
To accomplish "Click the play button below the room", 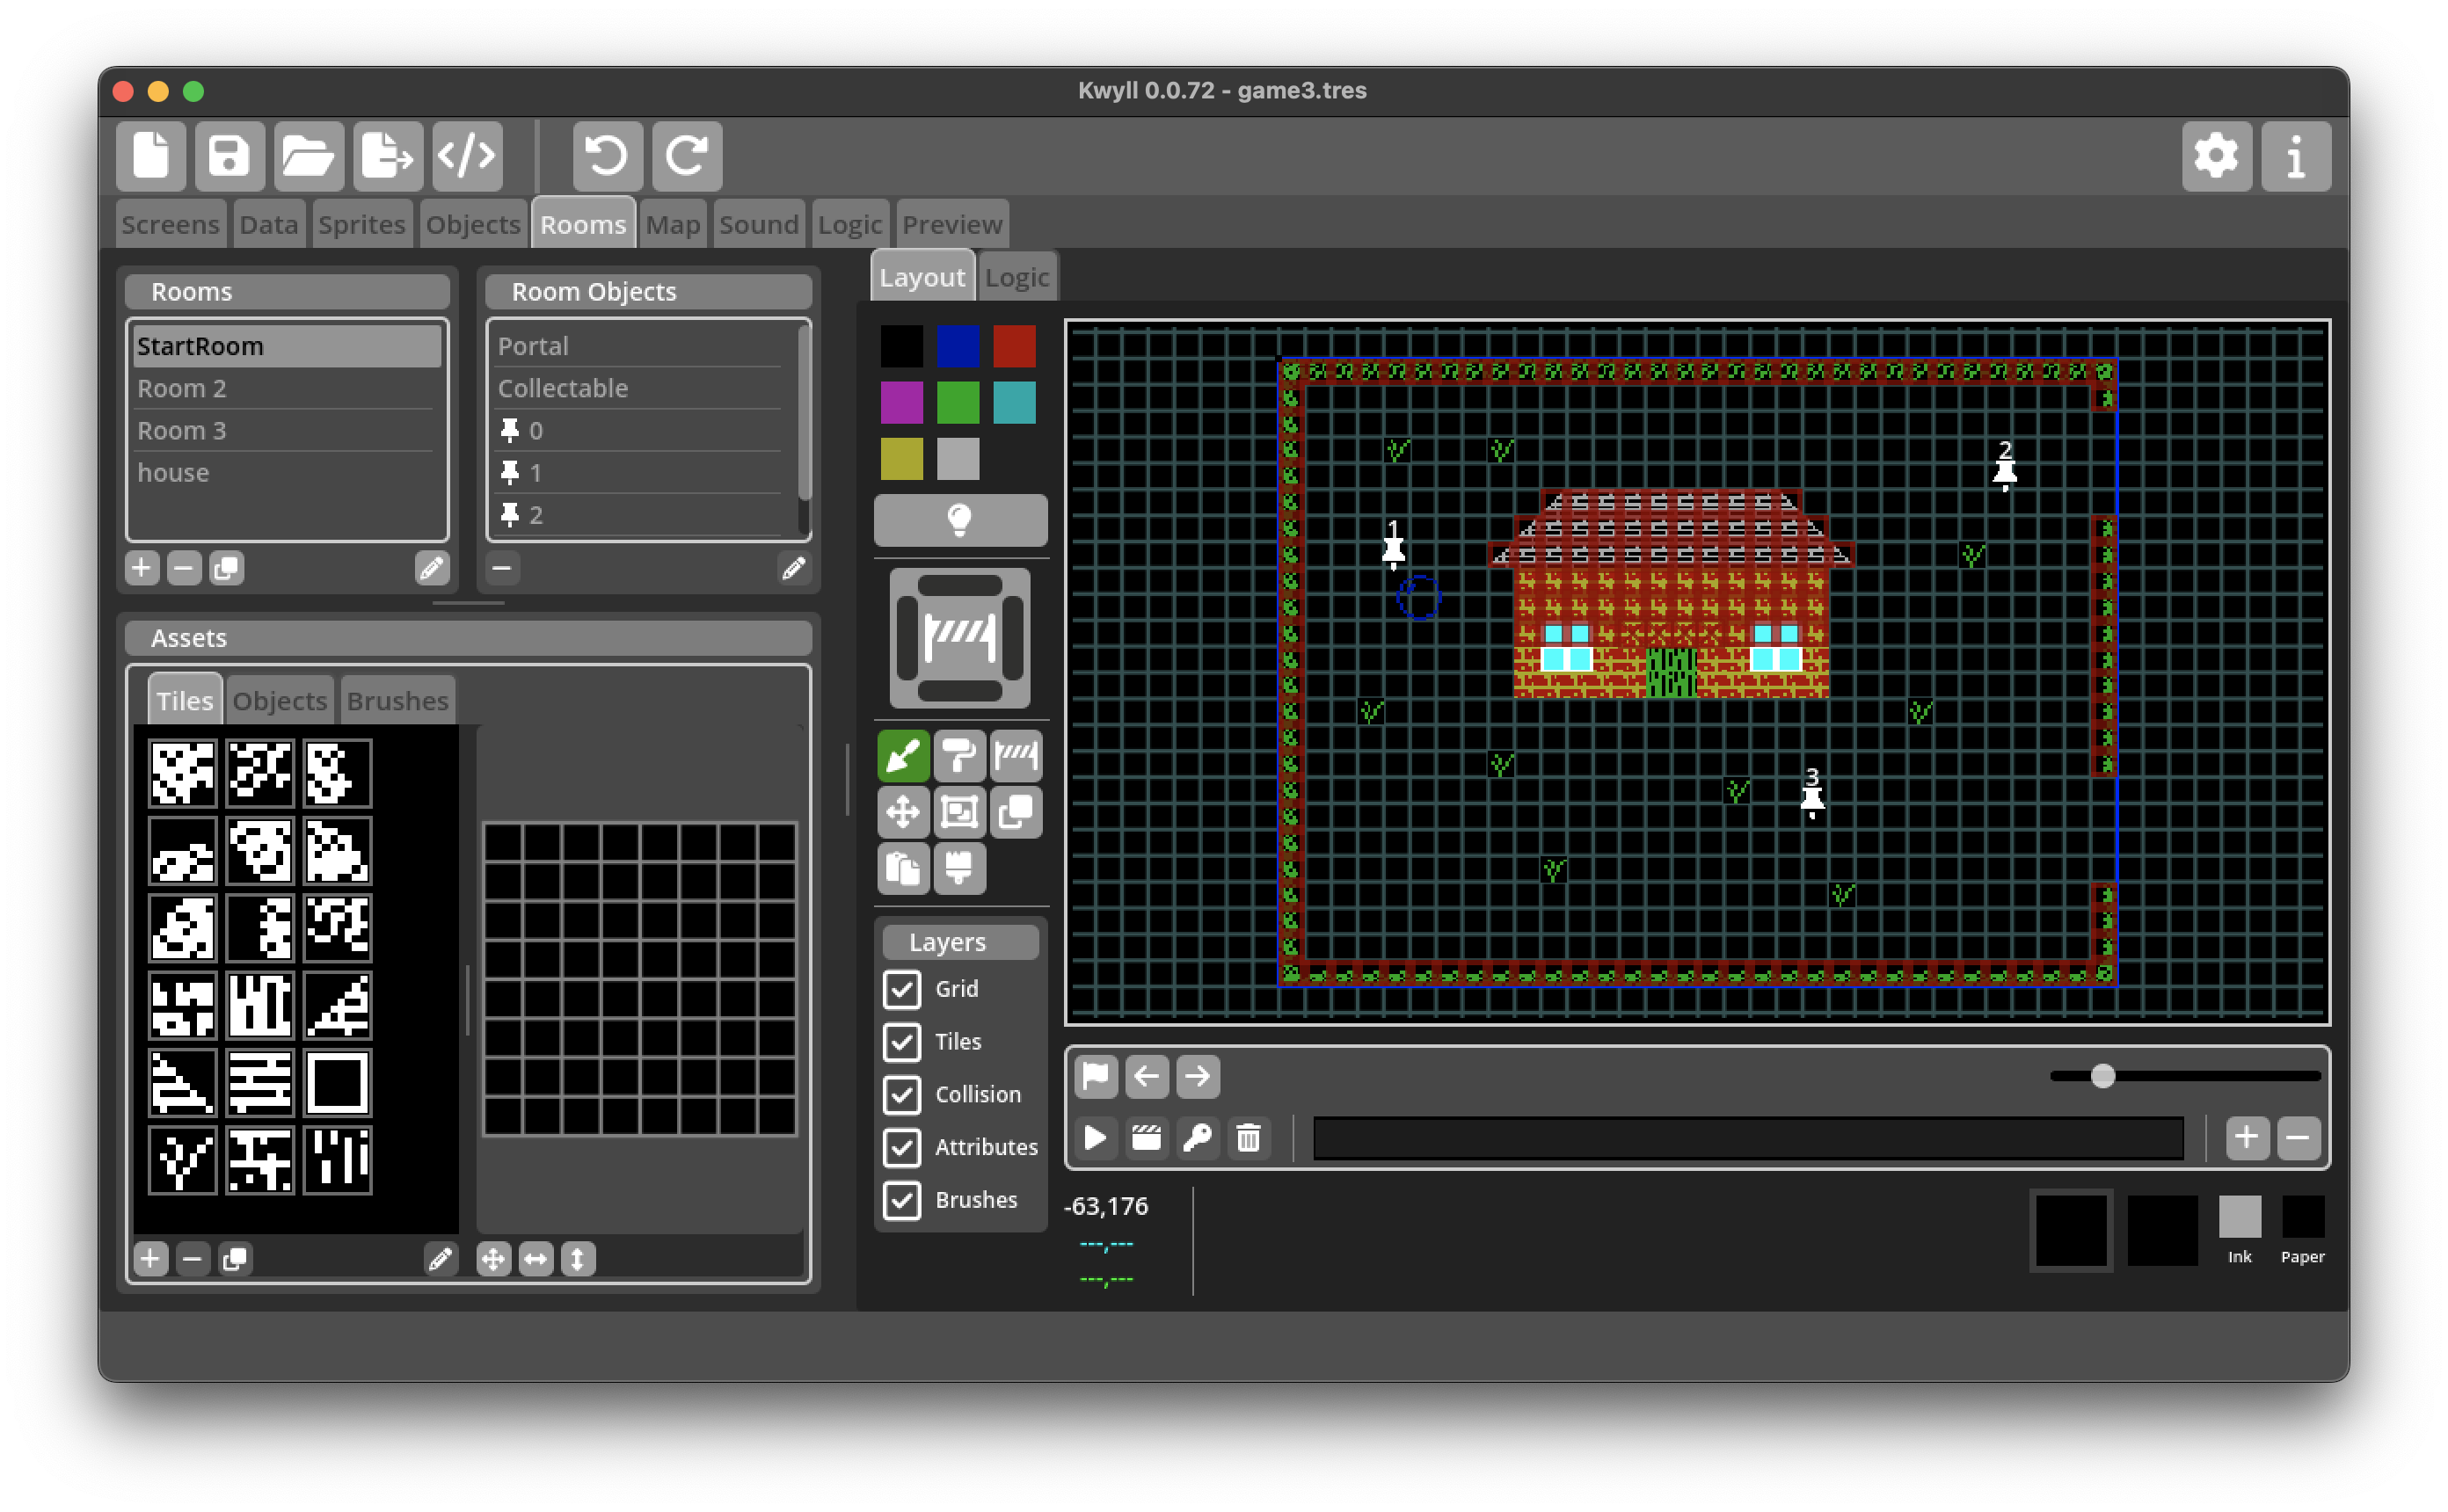I will click(x=1095, y=1137).
